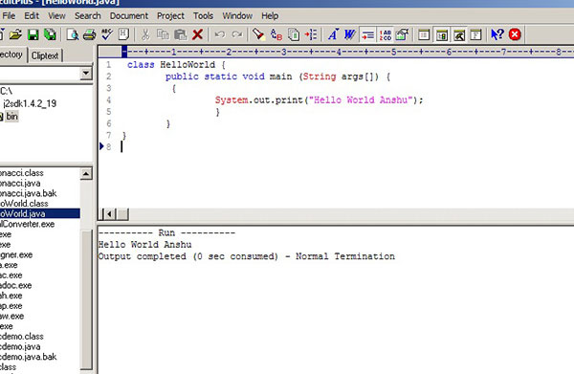
Task: Click the editor horizontal scroll left arrow
Action: coord(109,213)
